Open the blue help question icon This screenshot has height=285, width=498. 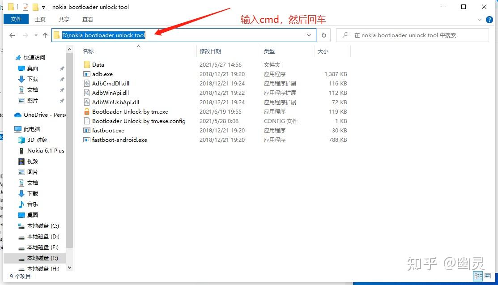click(x=489, y=20)
